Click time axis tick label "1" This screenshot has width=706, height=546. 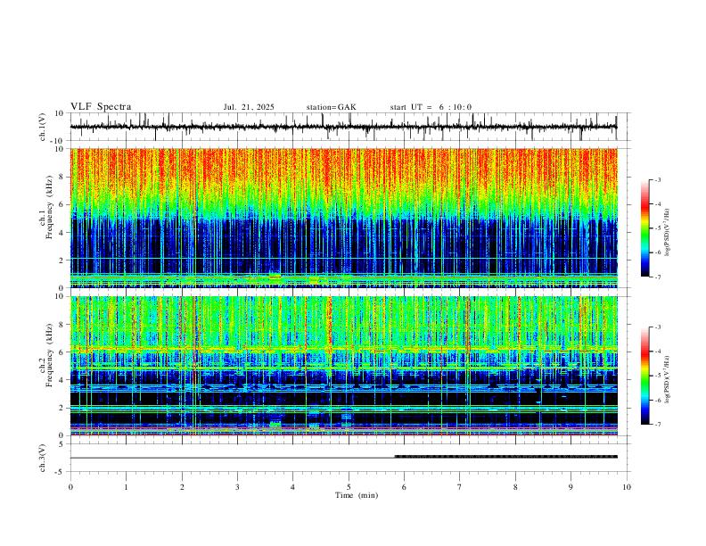tap(126, 487)
